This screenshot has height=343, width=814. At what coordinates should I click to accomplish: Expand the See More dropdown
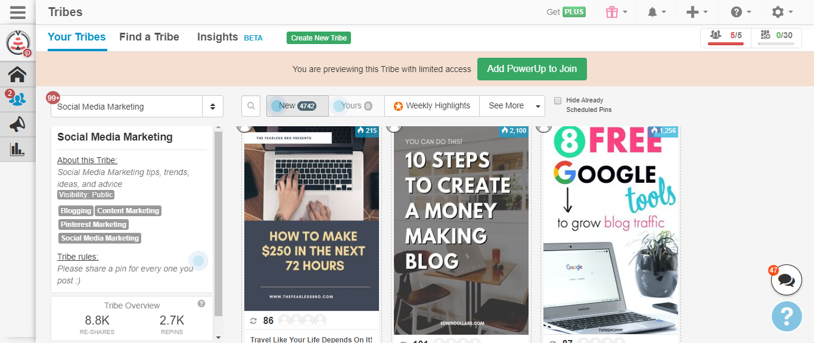click(x=512, y=106)
